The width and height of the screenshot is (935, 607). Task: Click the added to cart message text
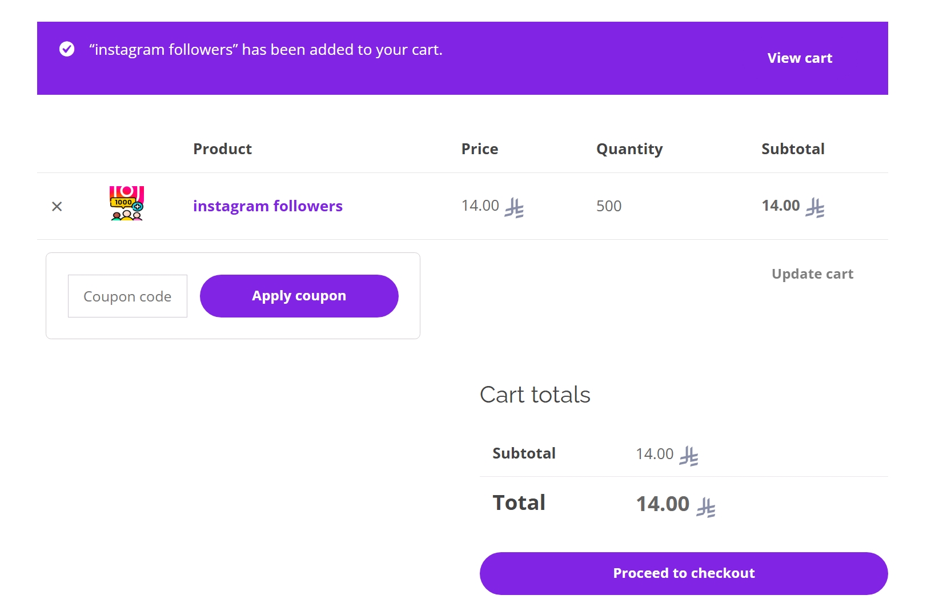point(266,50)
